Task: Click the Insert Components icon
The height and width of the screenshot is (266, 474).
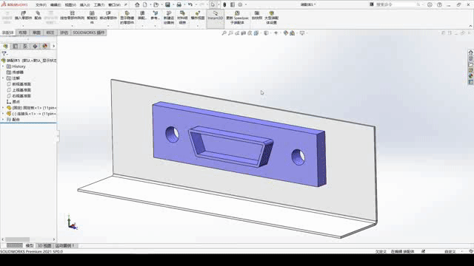Action: (23, 16)
